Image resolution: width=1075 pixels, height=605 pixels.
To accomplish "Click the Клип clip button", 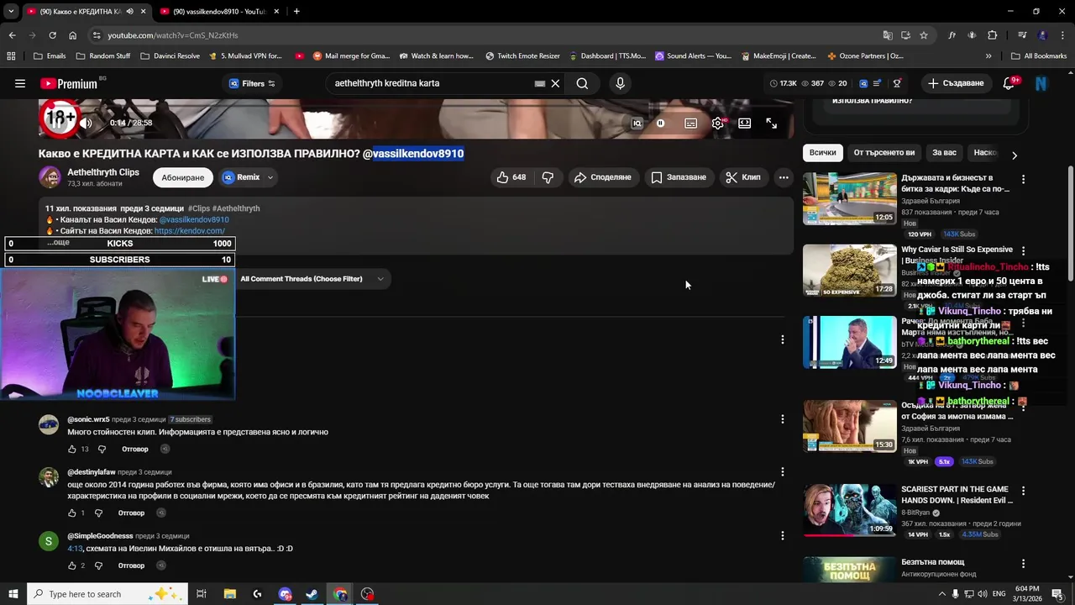I will 743,177.
